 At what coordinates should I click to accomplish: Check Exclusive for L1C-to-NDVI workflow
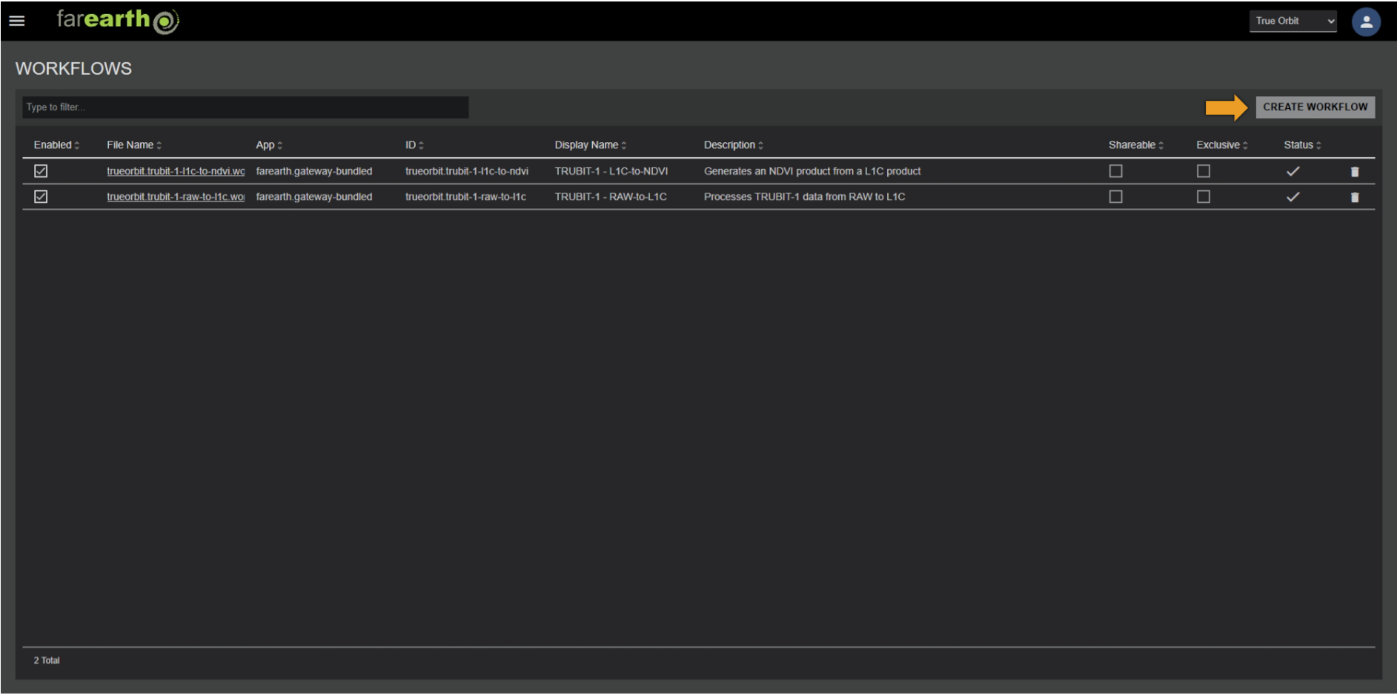1204,171
